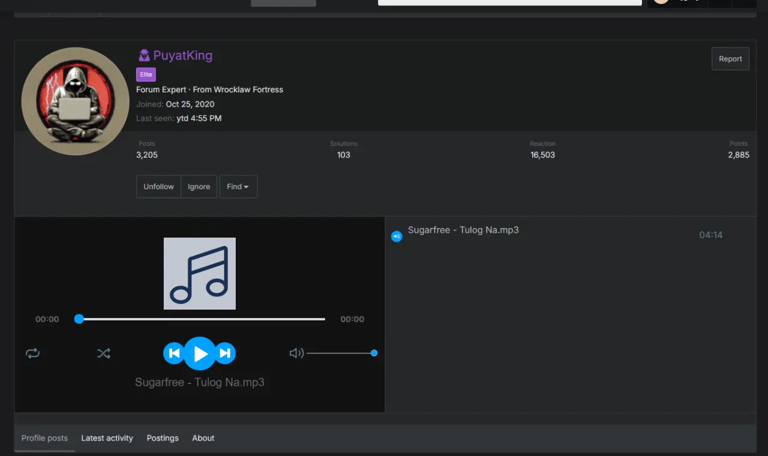
Task: Adjust the volume slider handle
Action: tap(374, 353)
